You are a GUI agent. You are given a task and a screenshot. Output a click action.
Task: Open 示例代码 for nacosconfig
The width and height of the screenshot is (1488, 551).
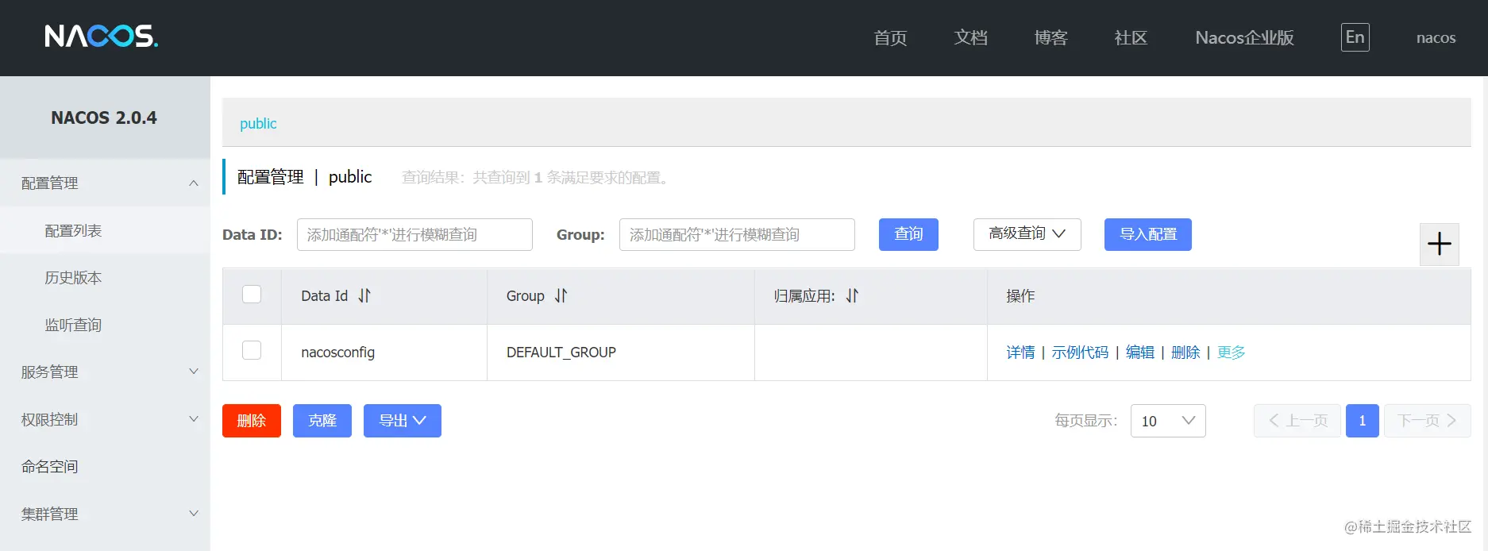coord(1080,353)
